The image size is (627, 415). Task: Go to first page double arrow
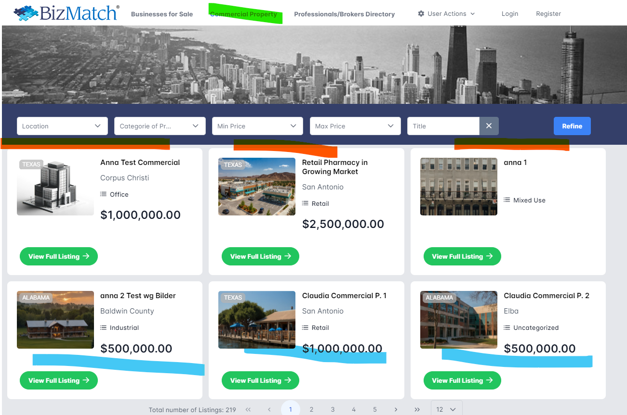pyautogui.click(x=248, y=409)
